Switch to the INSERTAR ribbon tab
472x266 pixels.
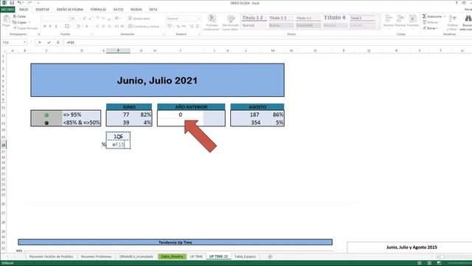tap(42, 10)
